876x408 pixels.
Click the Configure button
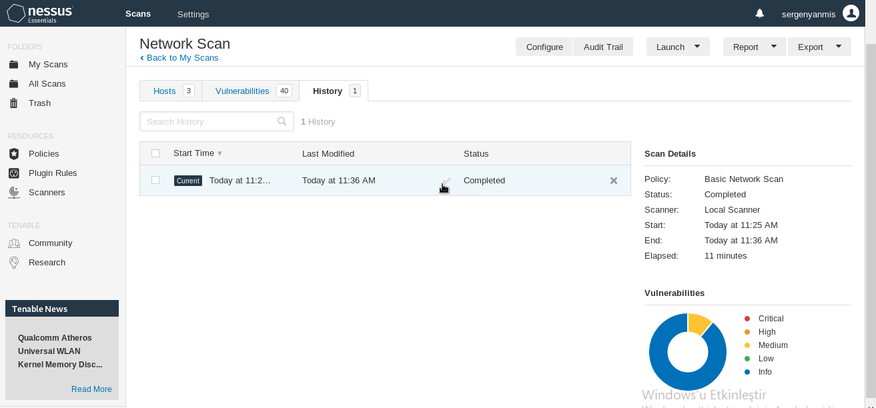pos(544,47)
